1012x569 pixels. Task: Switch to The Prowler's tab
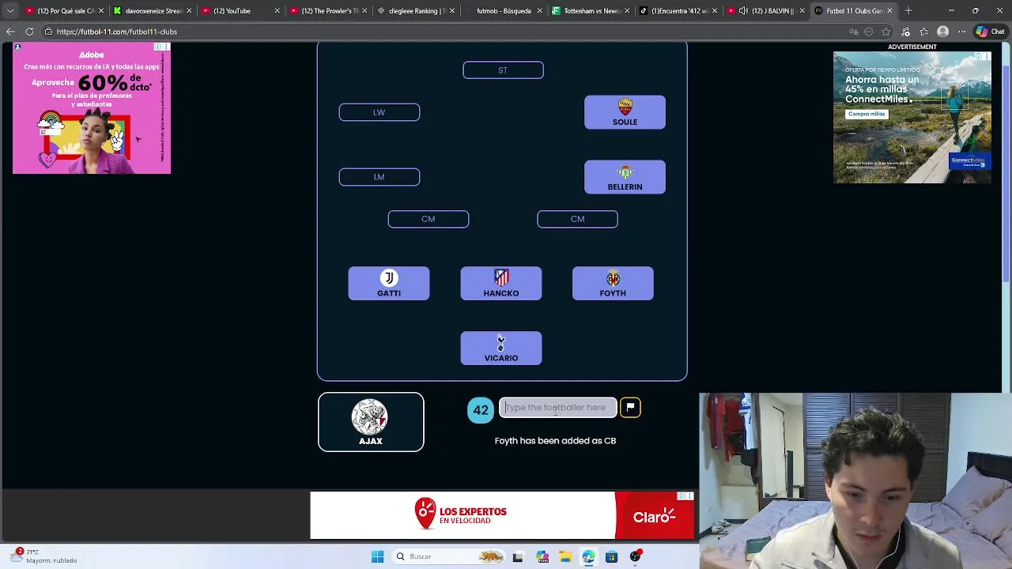[x=327, y=11]
